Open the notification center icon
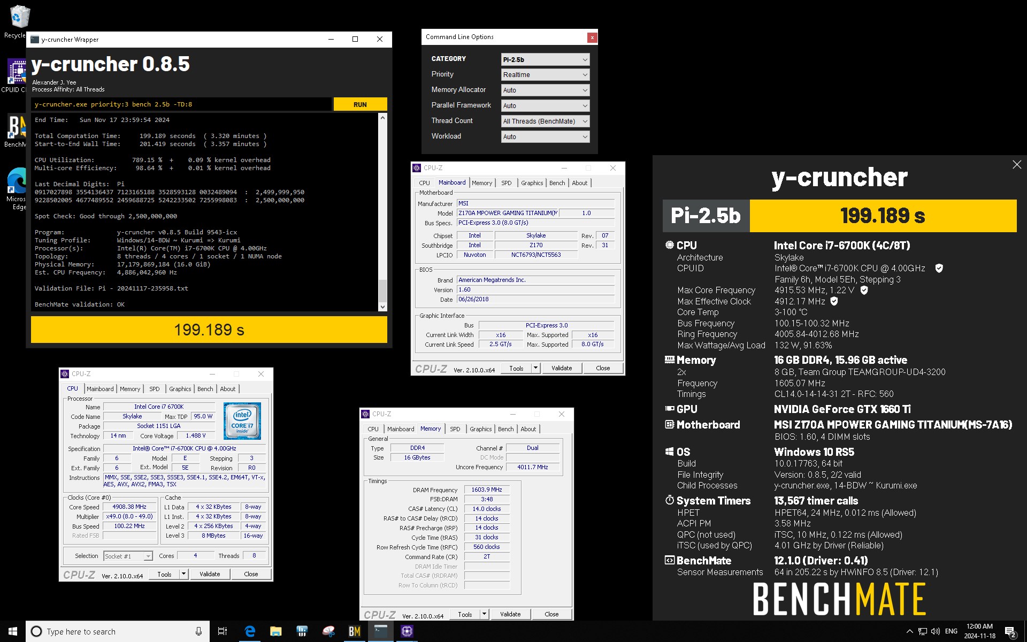 click(1010, 632)
